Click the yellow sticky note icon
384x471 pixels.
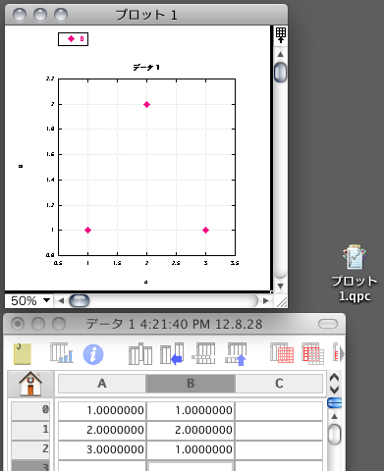(23, 354)
